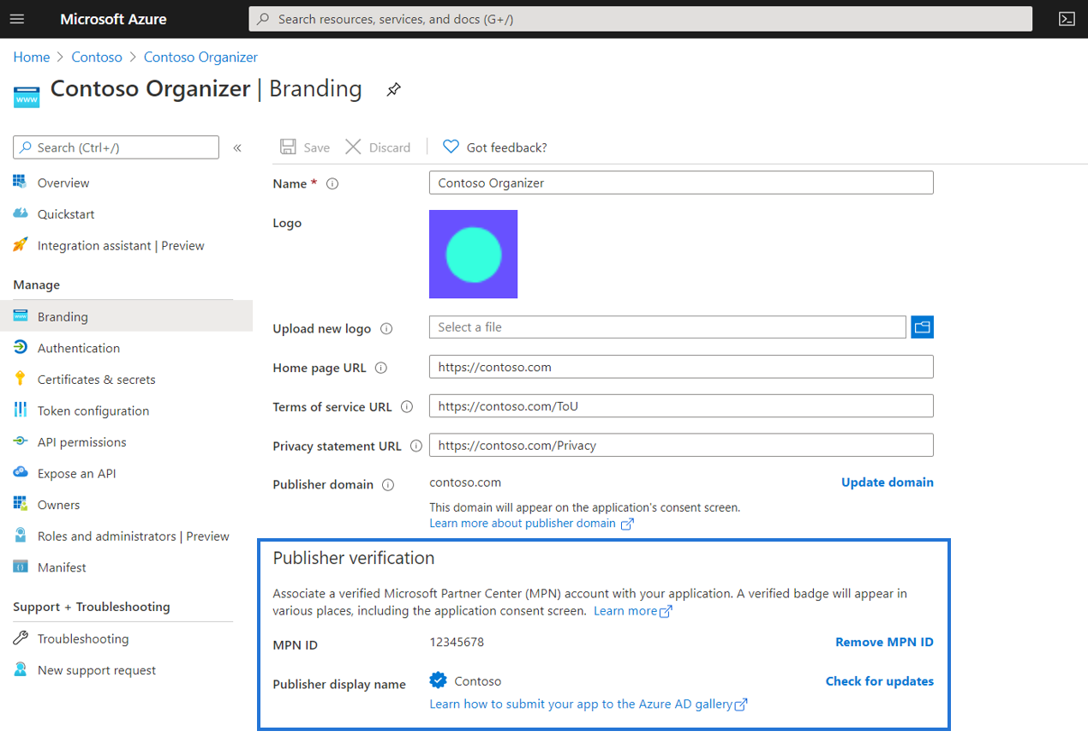Screen dimensions: 1088x737
Task: Pin the Branding page to dashboard
Action: pyautogui.click(x=393, y=89)
